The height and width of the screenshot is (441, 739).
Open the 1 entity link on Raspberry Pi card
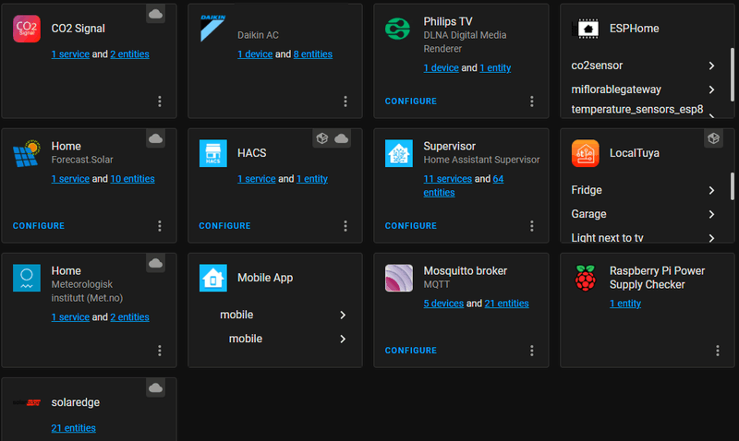click(x=625, y=304)
